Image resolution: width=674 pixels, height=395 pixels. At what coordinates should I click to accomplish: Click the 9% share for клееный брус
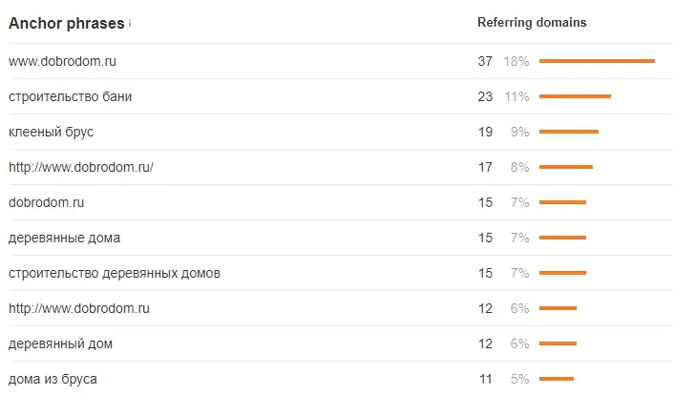click(x=520, y=132)
